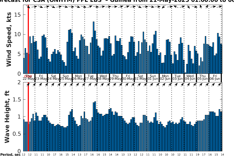Click the 0.5 tick on Wave Height axis
234x156 pixels.
(17, 134)
